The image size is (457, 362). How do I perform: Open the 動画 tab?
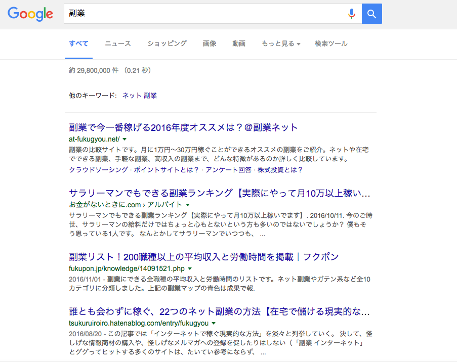pyautogui.click(x=239, y=43)
